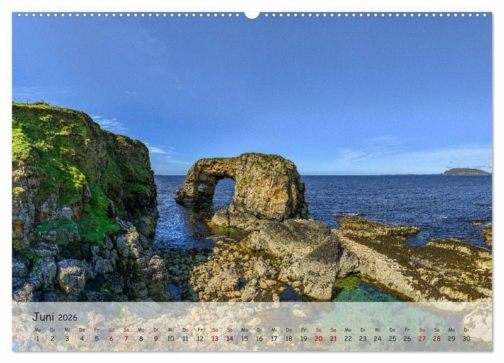Select day 19 in the calendar strip
Image resolution: width=504 pixels, height=363 pixels.
click(x=304, y=338)
